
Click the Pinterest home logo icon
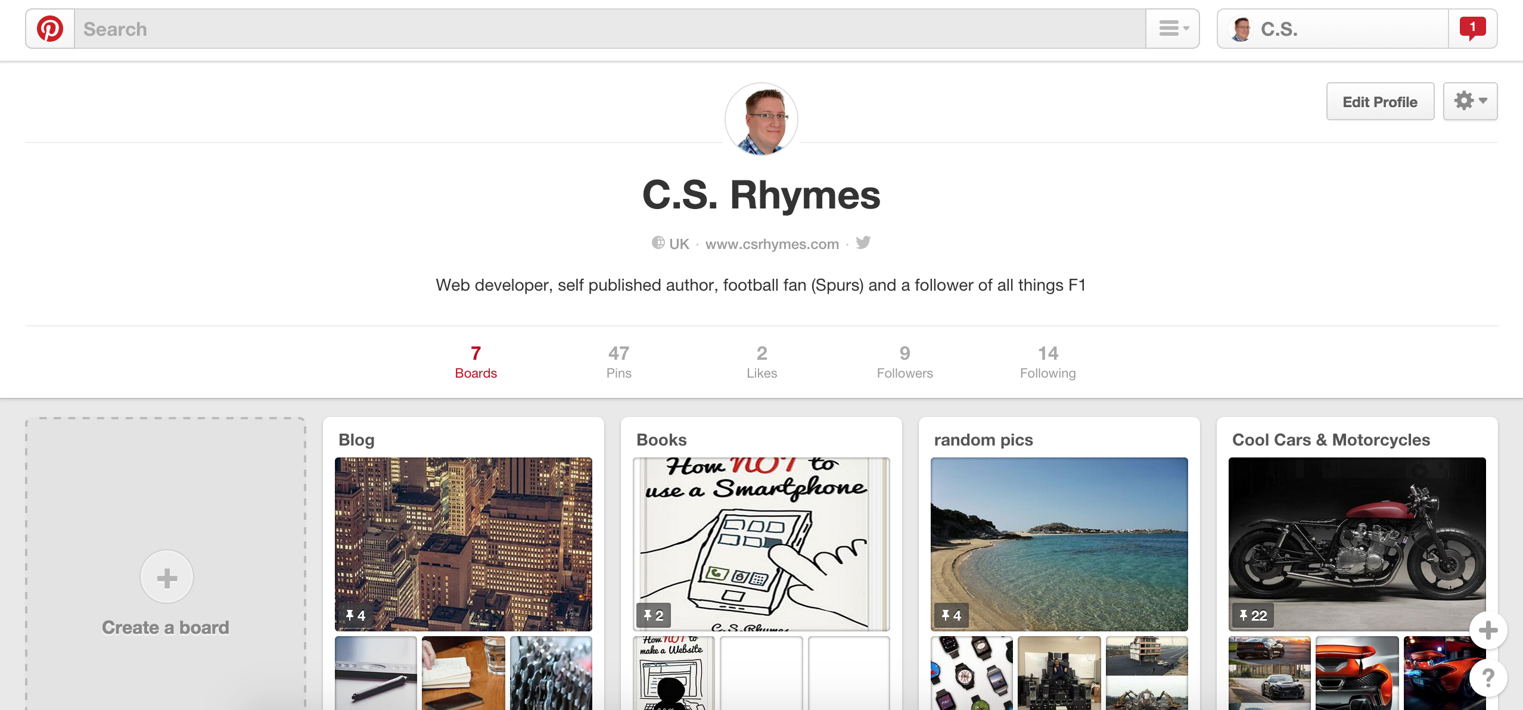[49, 28]
